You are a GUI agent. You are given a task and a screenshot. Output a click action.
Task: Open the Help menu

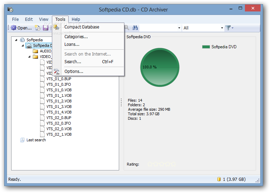click(76, 19)
